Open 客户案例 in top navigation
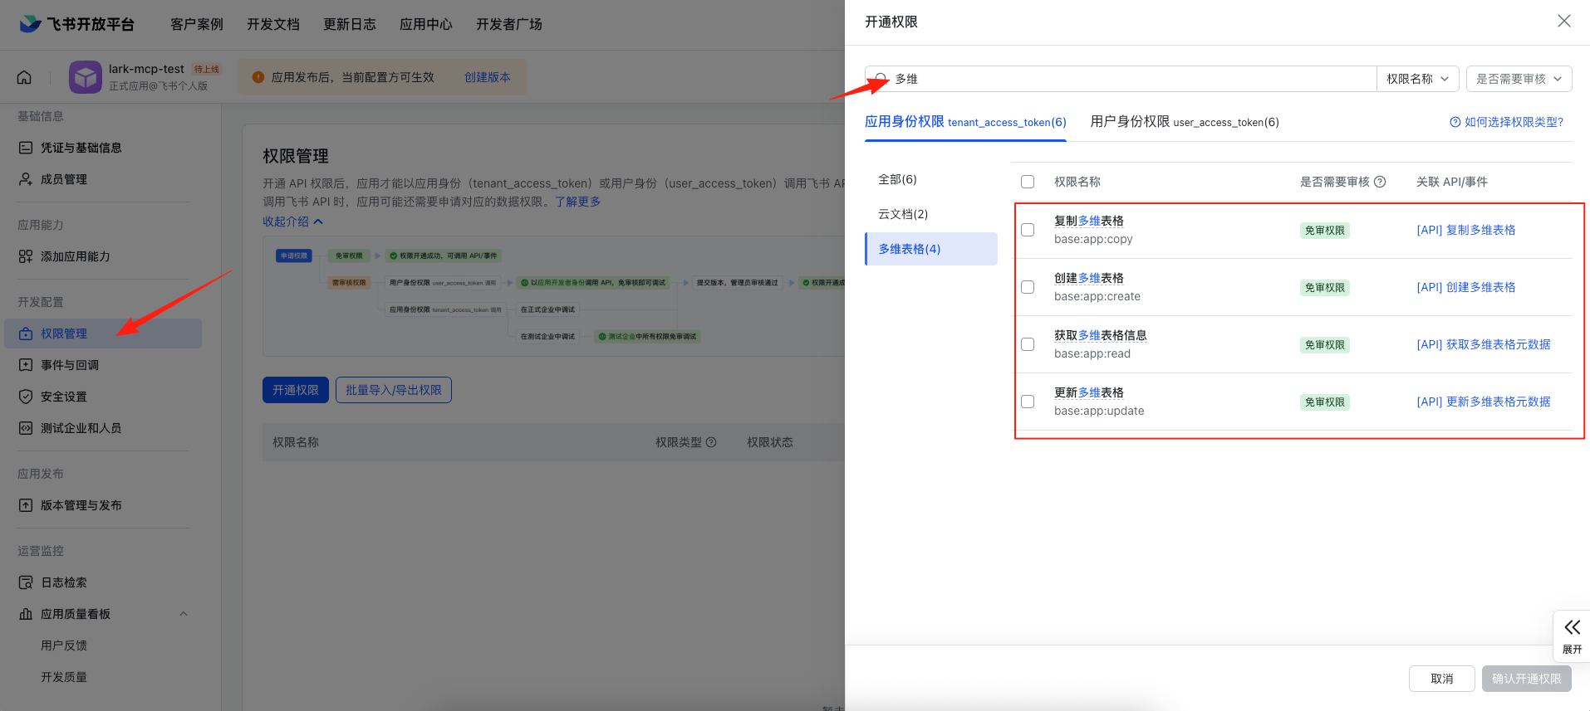Screen dimensions: 1590x711 (x=197, y=24)
